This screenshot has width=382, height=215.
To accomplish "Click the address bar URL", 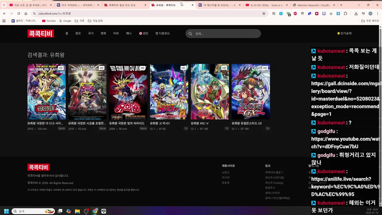I will (x=55, y=13).
